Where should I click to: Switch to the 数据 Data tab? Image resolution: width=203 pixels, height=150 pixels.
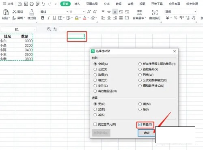[119, 4]
